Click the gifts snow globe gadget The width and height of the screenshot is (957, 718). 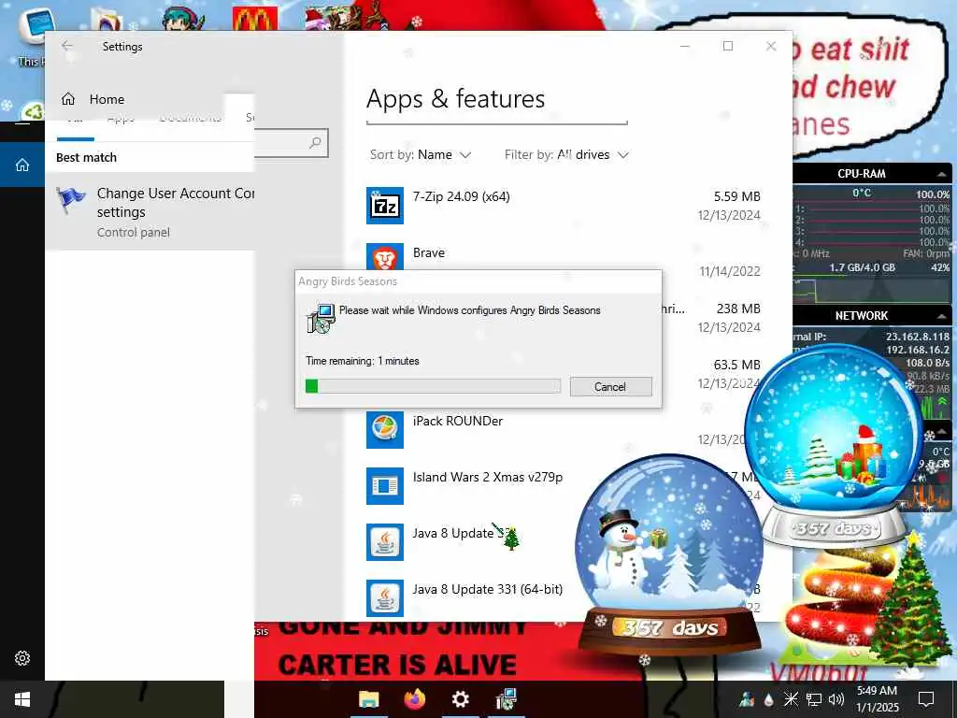coord(834,445)
